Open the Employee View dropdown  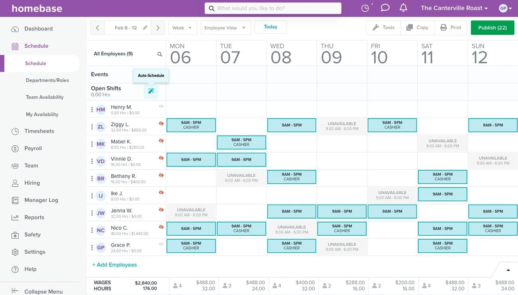tap(226, 28)
